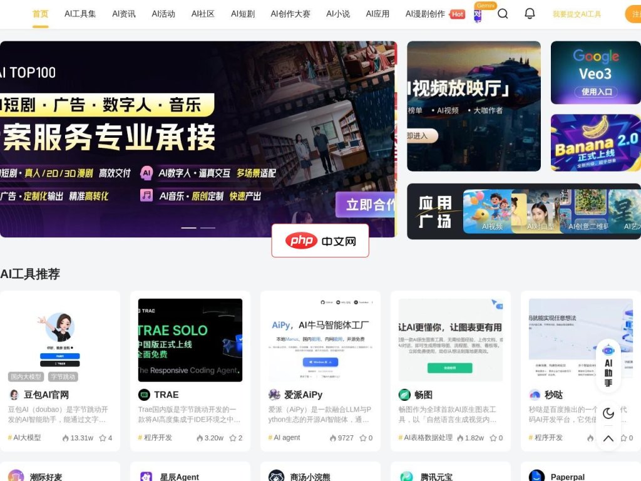
Task: Open the AiPy preview thumbnail
Action: [x=320, y=340]
